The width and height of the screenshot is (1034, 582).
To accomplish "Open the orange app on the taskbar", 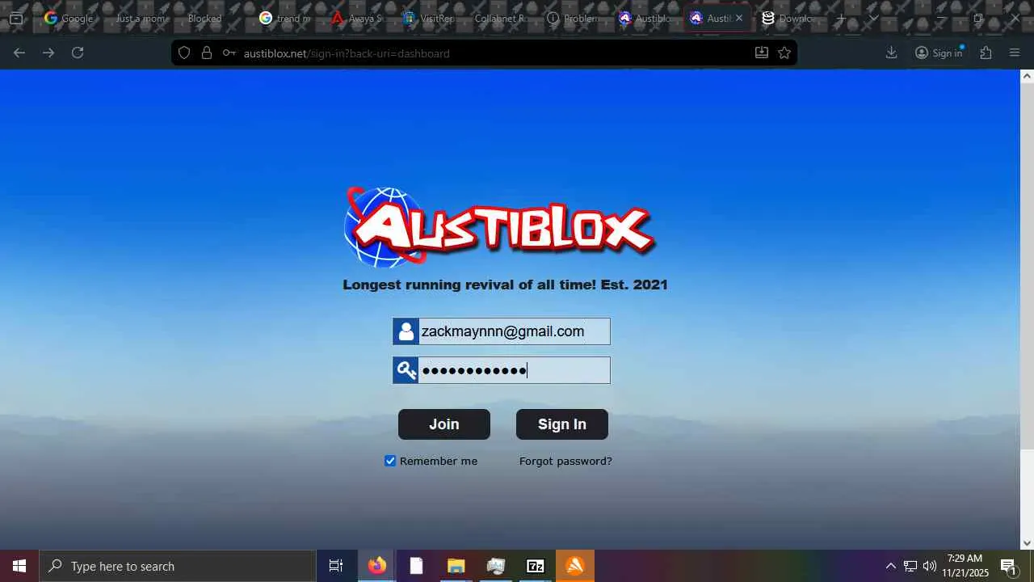I will 575,566.
